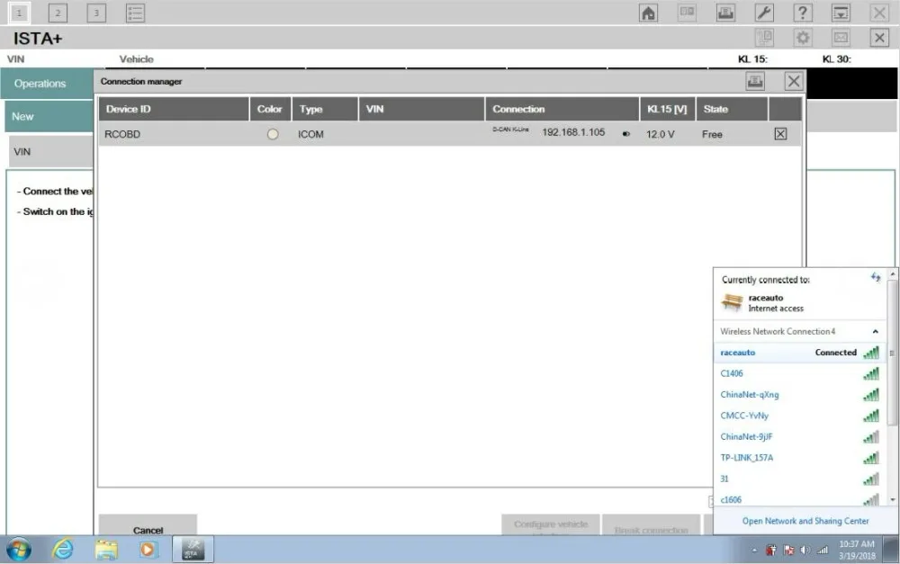900x564 pixels.
Task: Click the red flag Action Center tray icon
Action: pyautogui.click(x=788, y=551)
